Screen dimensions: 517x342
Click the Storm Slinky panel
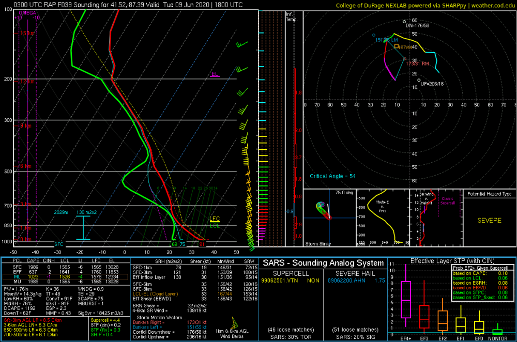coord(329,218)
